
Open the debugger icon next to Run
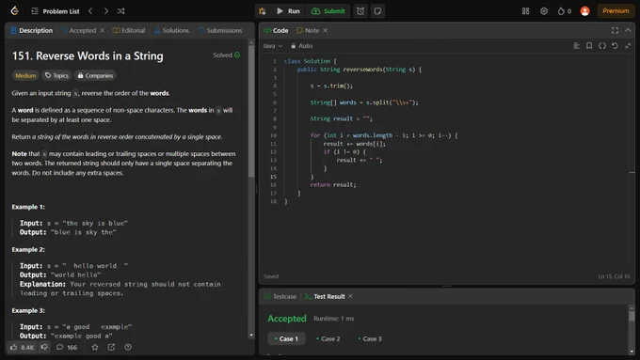point(262,11)
